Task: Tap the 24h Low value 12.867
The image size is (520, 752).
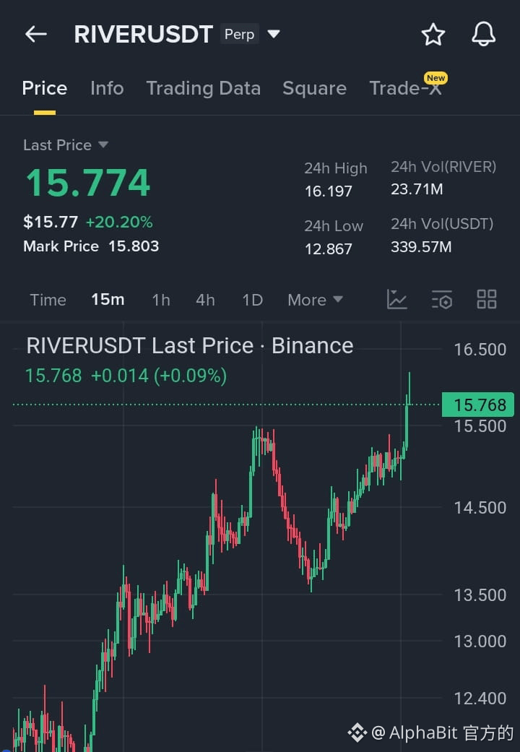Action: (329, 249)
